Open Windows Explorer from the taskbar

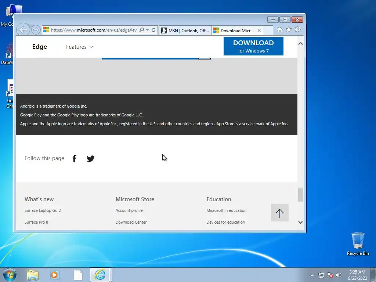[x=33, y=275]
